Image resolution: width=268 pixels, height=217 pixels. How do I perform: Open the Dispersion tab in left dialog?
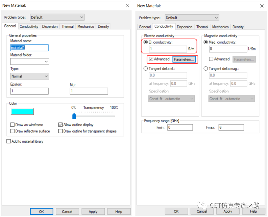[x=50, y=26]
